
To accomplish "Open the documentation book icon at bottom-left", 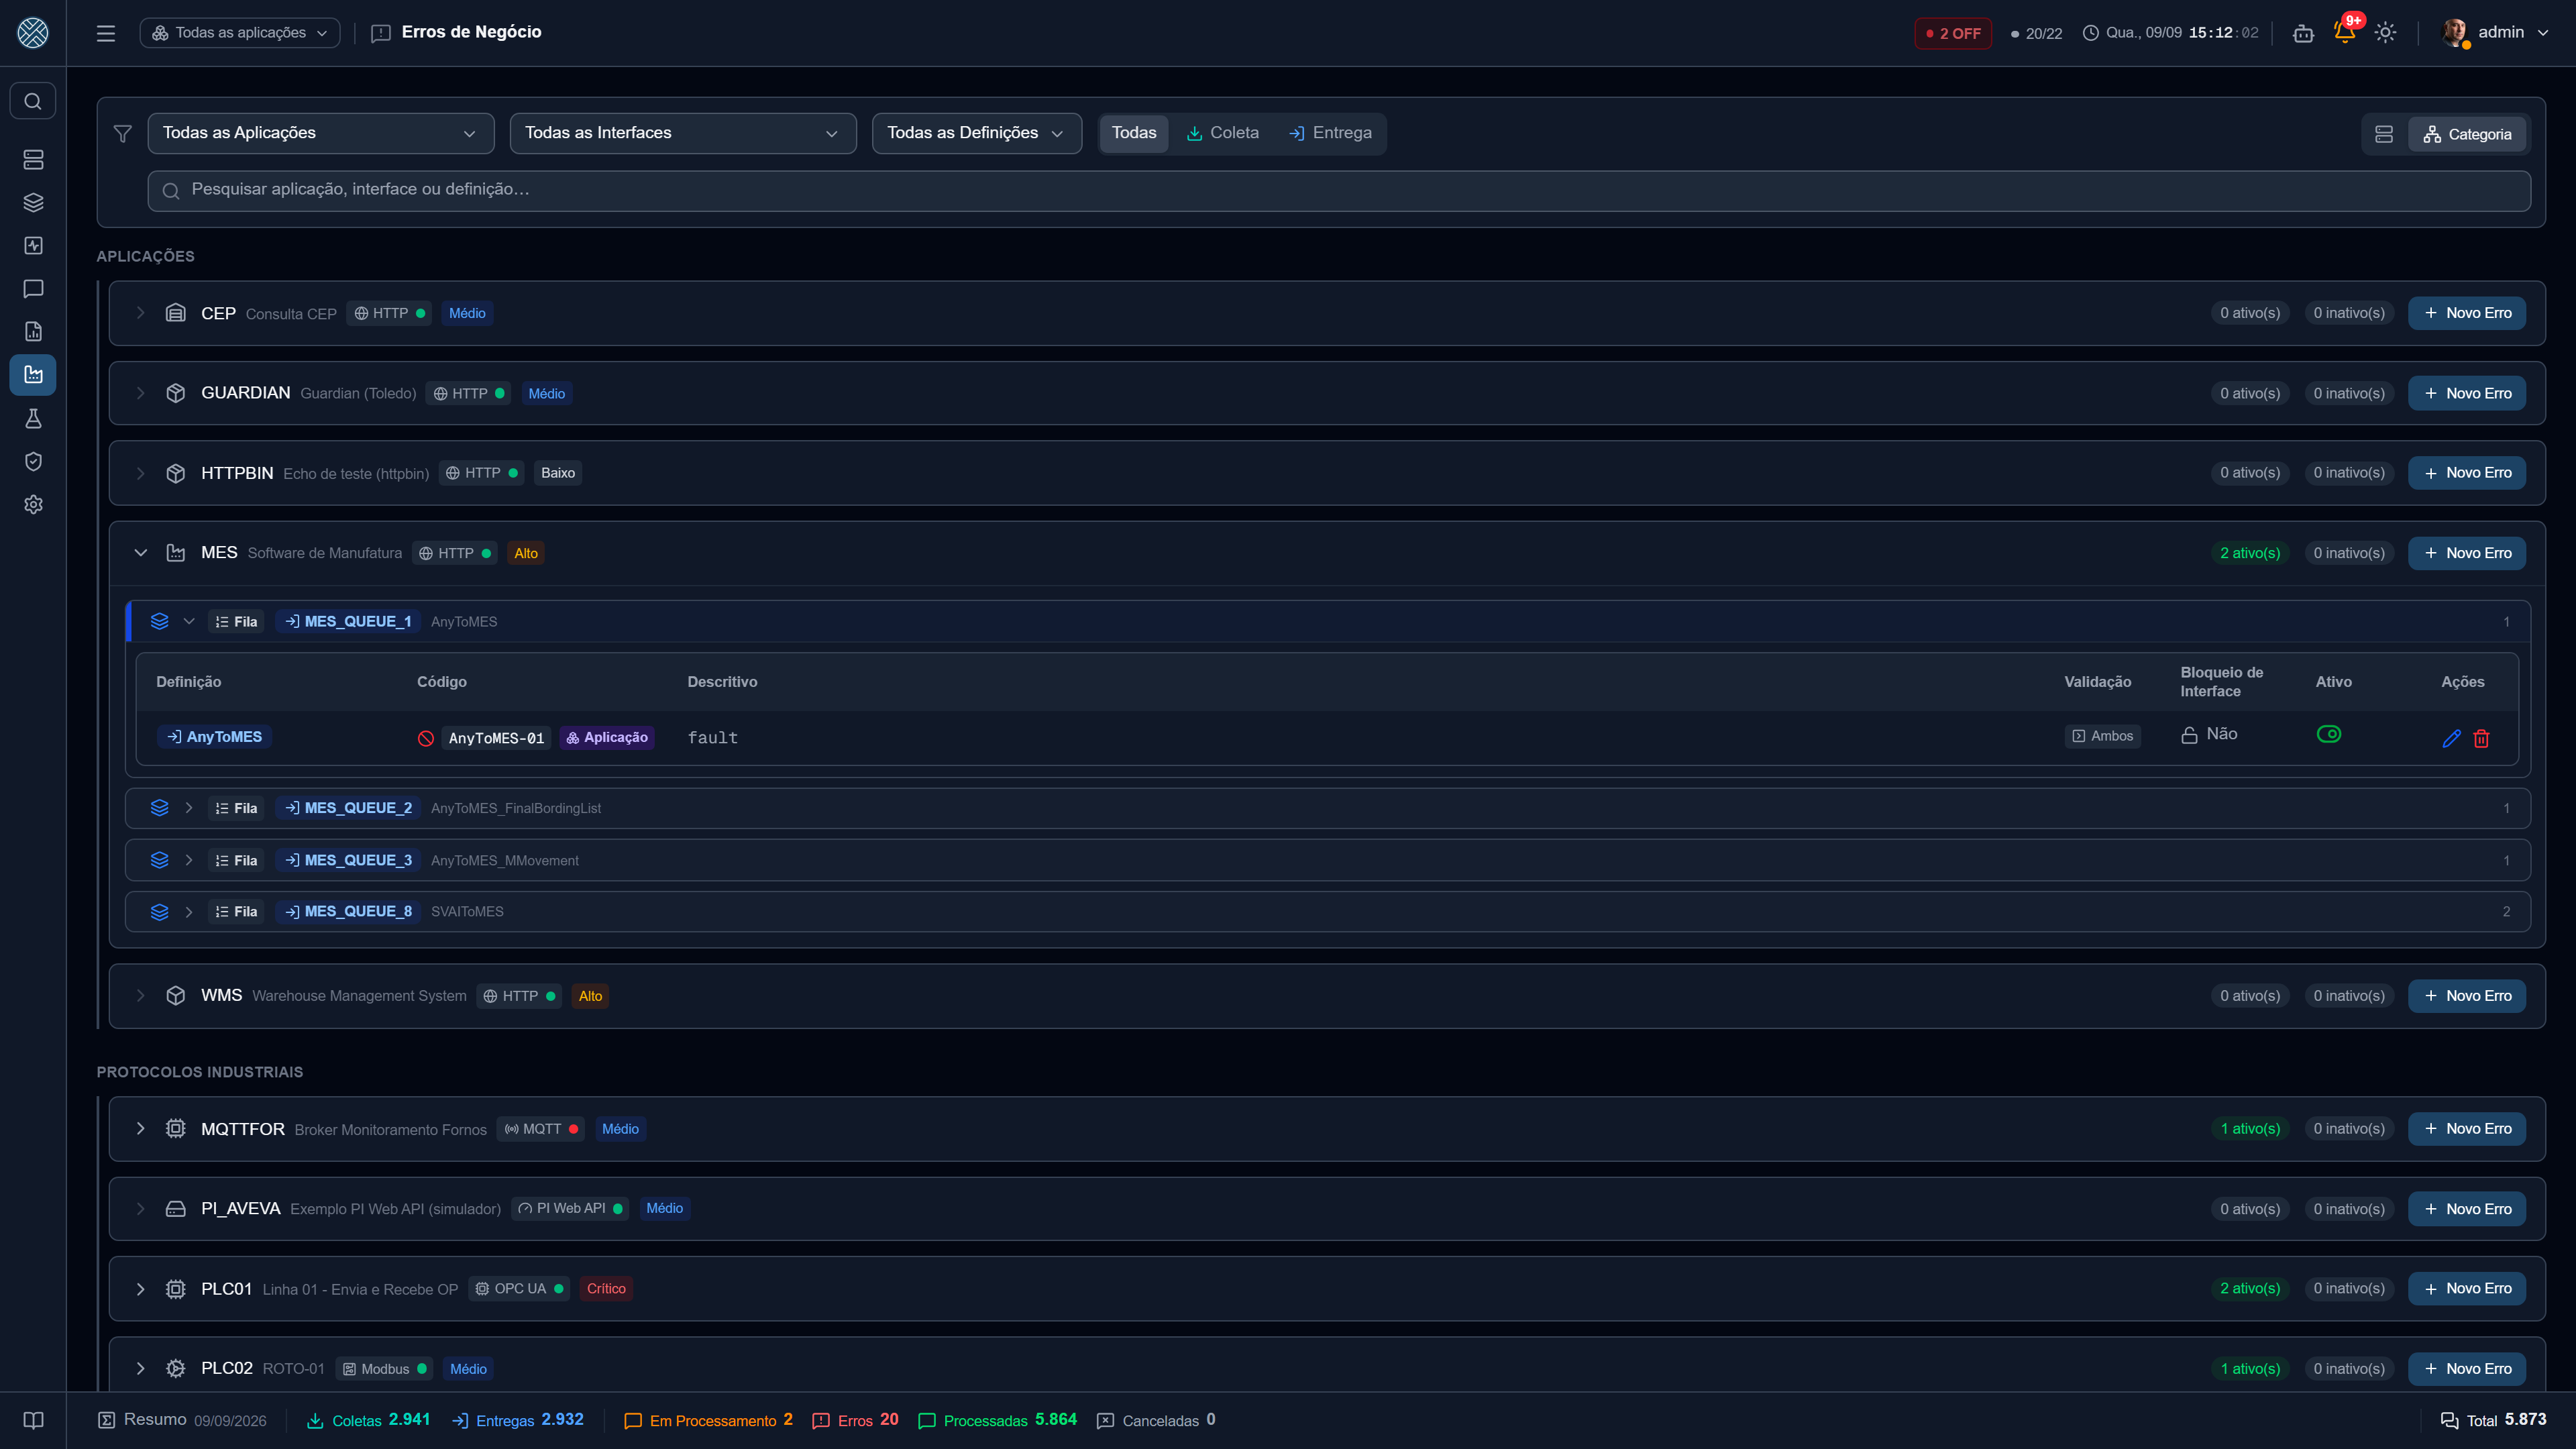I will point(33,1420).
